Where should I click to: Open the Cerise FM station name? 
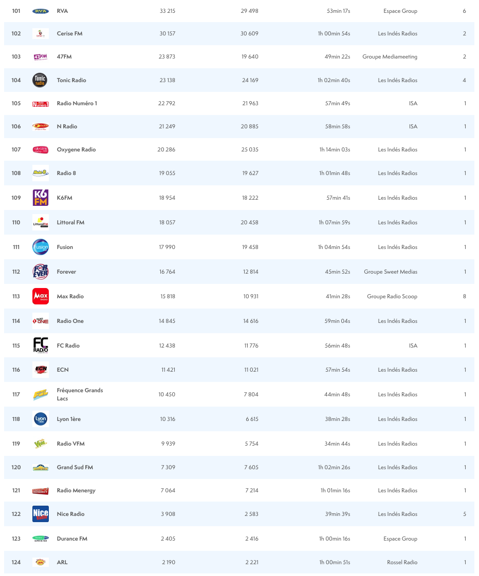pyautogui.click(x=69, y=34)
